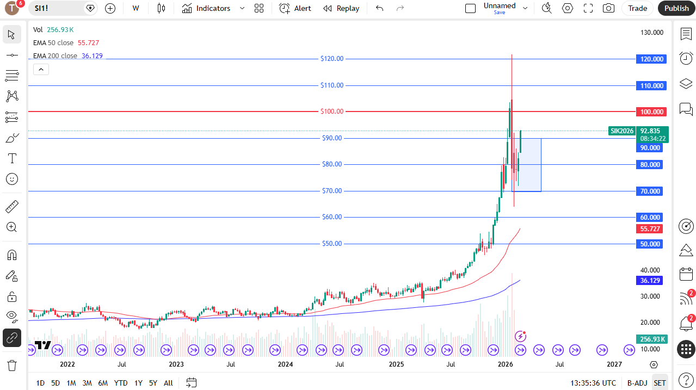Select the ruler measure tool
This screenshot has width=696, height=390.
[12, 207]
